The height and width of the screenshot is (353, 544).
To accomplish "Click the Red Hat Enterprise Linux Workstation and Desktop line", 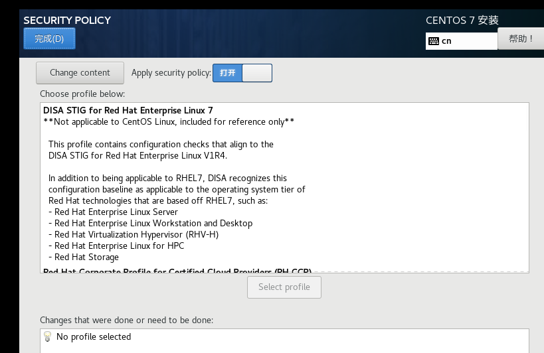I will tap(151, 224).
